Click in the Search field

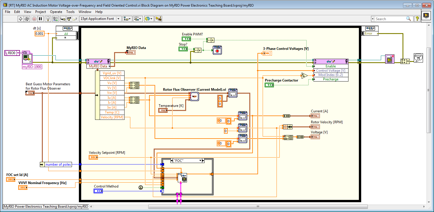(390, 19)
